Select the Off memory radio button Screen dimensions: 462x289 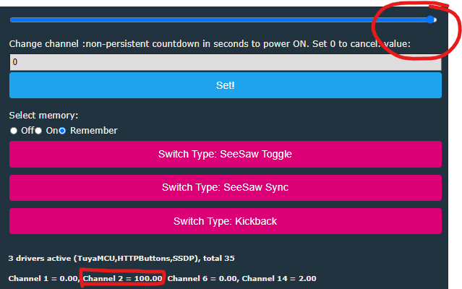[x=13, y=131]
